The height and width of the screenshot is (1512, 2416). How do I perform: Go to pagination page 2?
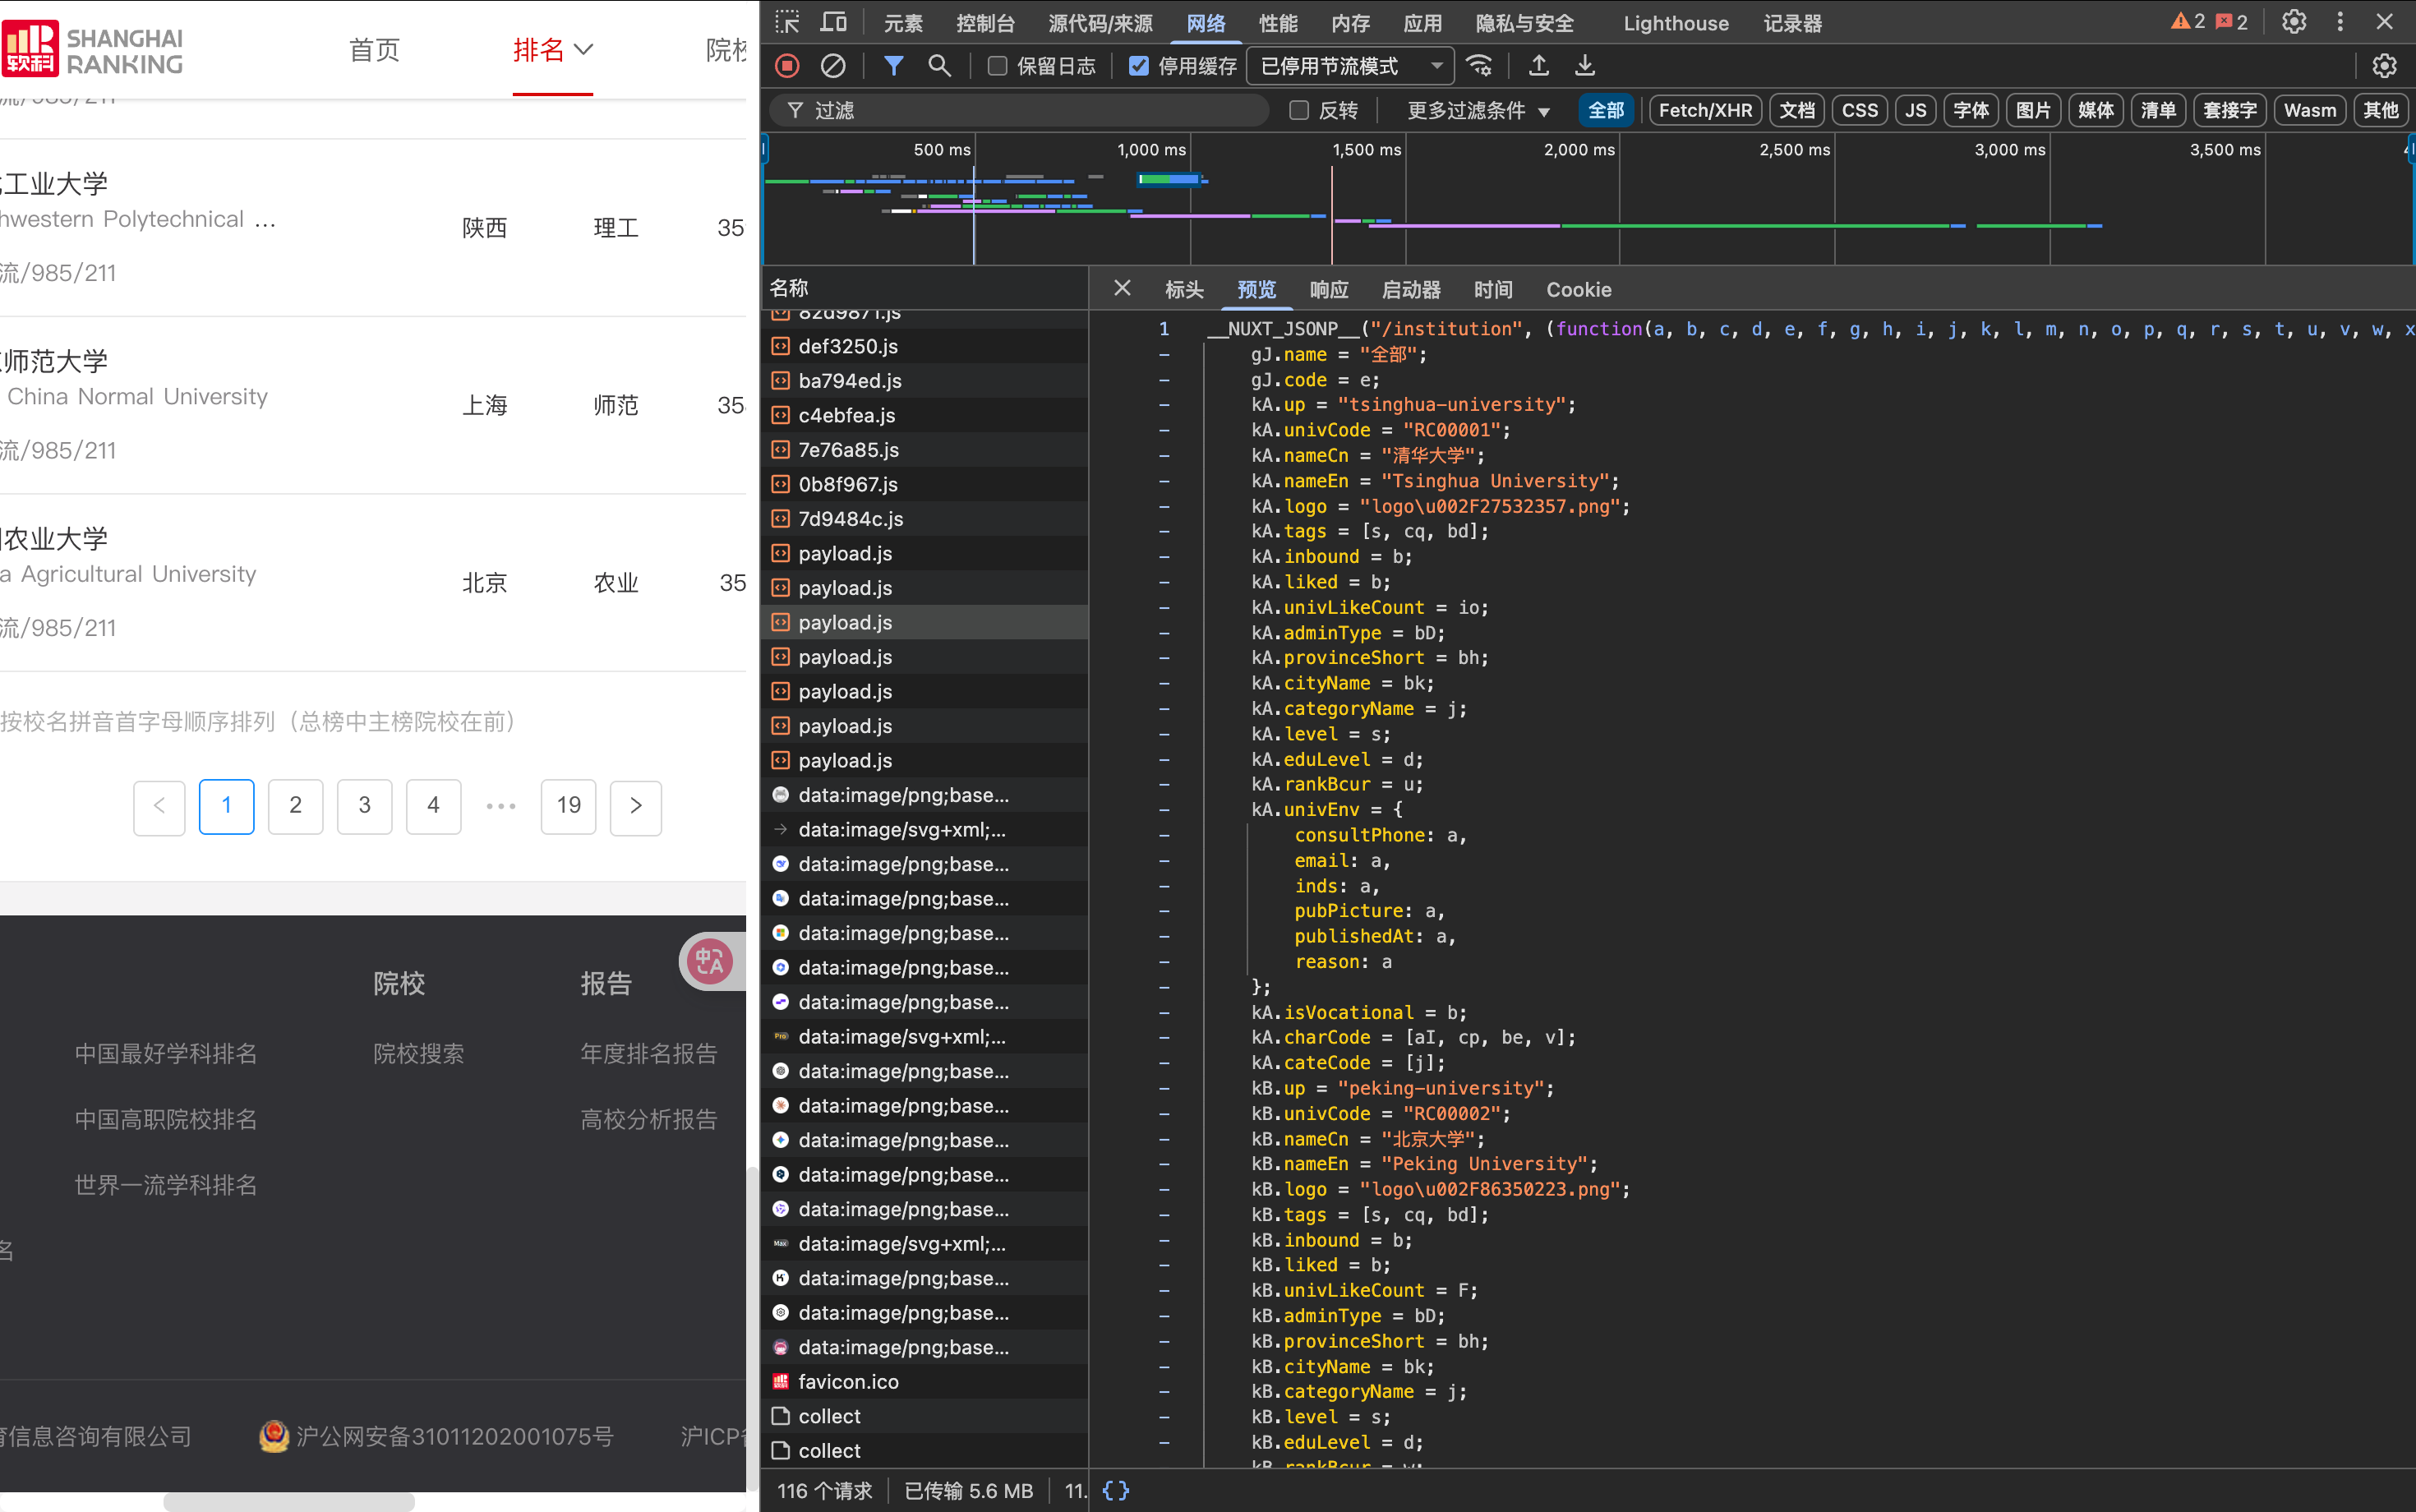pyautogui.click(x=295, y=805)
